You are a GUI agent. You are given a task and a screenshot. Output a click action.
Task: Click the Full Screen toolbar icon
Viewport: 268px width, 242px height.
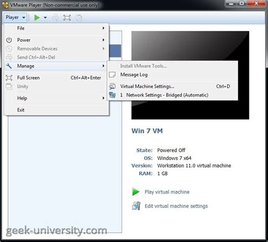67,18
